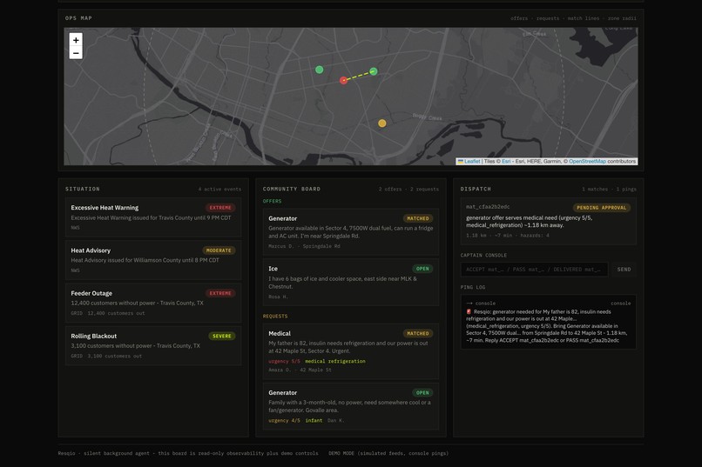Select the Heat Advisory event title
Image resolution: width=702 pixels, height=467 pixels.
coord(91,250)
